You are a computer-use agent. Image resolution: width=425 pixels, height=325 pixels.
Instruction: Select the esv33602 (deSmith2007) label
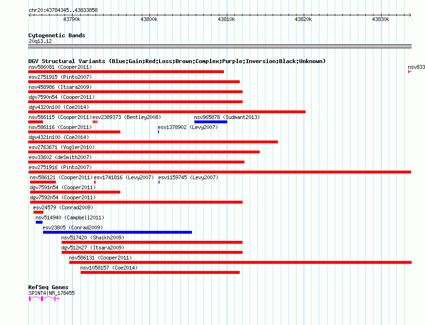coord(60,157)
